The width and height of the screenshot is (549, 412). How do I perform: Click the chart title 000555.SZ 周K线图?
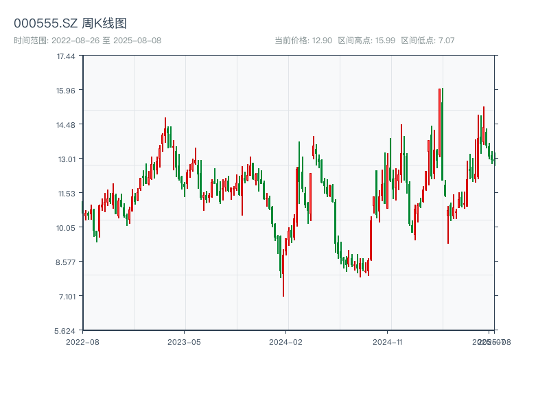pos(70,23)
